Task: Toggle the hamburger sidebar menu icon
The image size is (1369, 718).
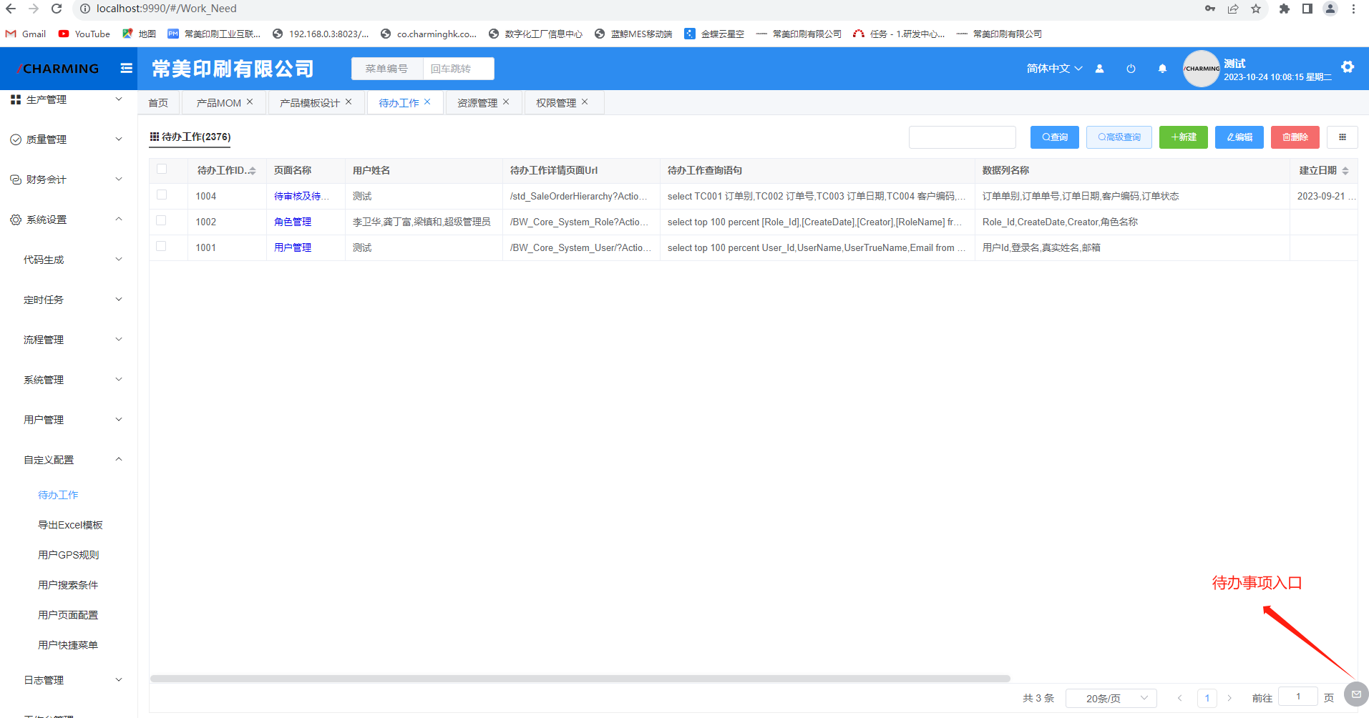Action: pyautogui.click(x=127, y=68)
